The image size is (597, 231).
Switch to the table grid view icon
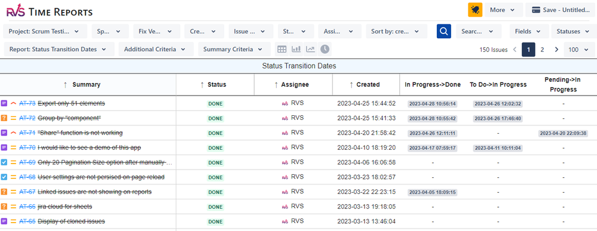tap(281, 49)
